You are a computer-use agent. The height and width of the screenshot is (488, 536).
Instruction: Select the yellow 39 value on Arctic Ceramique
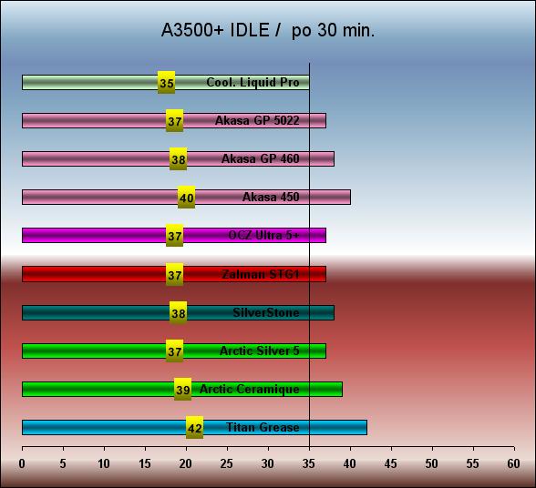pos(183,389)
